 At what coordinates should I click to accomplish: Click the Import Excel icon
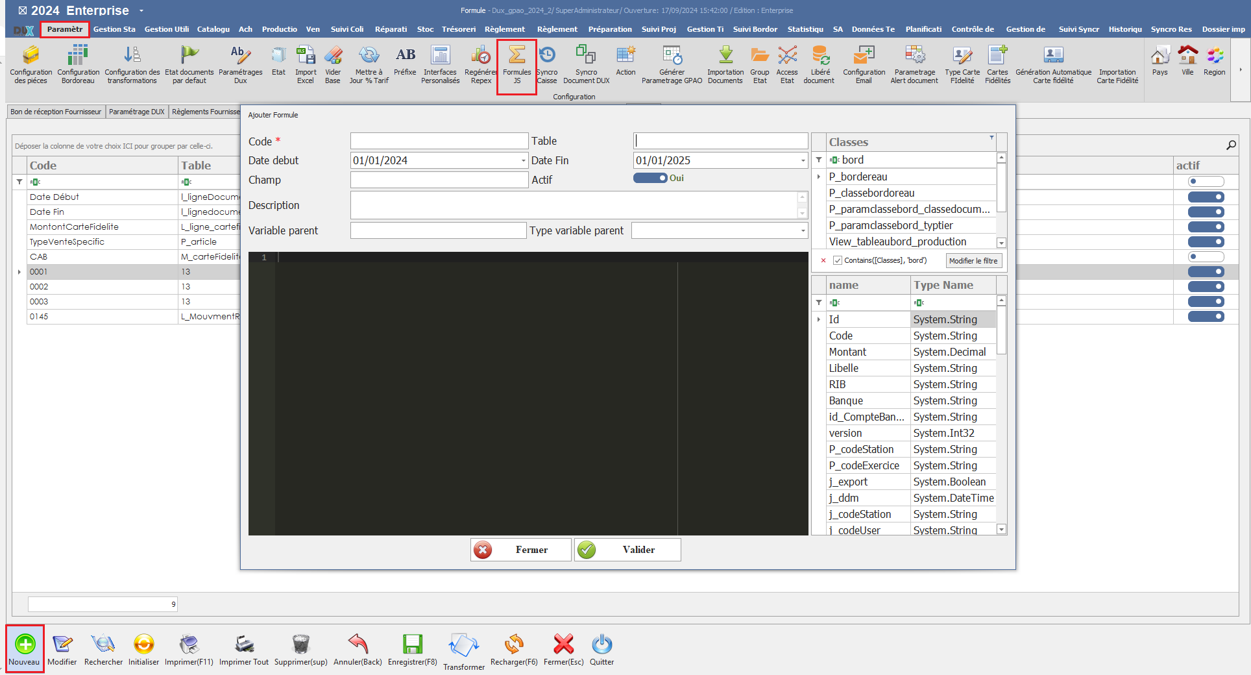pyautogui.click(x=306, y=65)
